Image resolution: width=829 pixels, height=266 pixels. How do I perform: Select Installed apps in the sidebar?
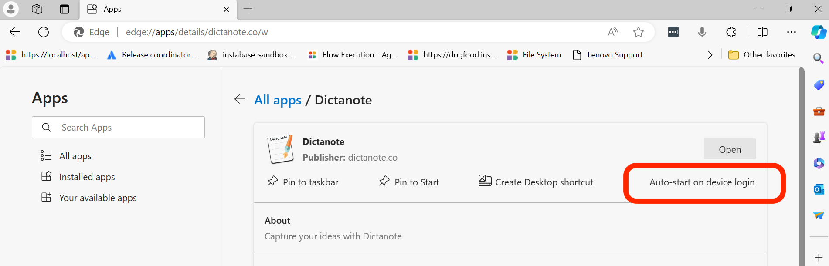click(78, 177)
